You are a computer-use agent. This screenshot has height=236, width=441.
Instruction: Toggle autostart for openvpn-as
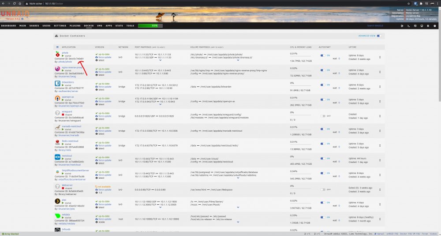click(x=323, y=100)
